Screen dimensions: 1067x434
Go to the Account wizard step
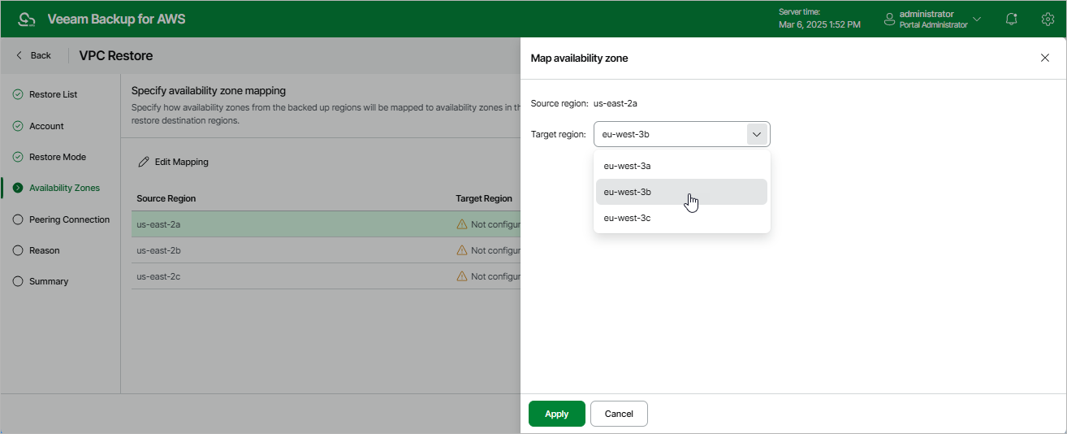click(46, 126)
